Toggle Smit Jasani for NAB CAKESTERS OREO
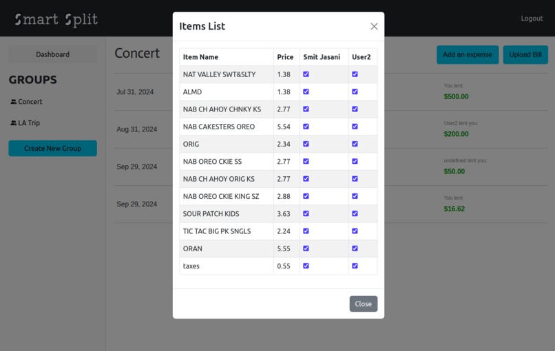 306,127
